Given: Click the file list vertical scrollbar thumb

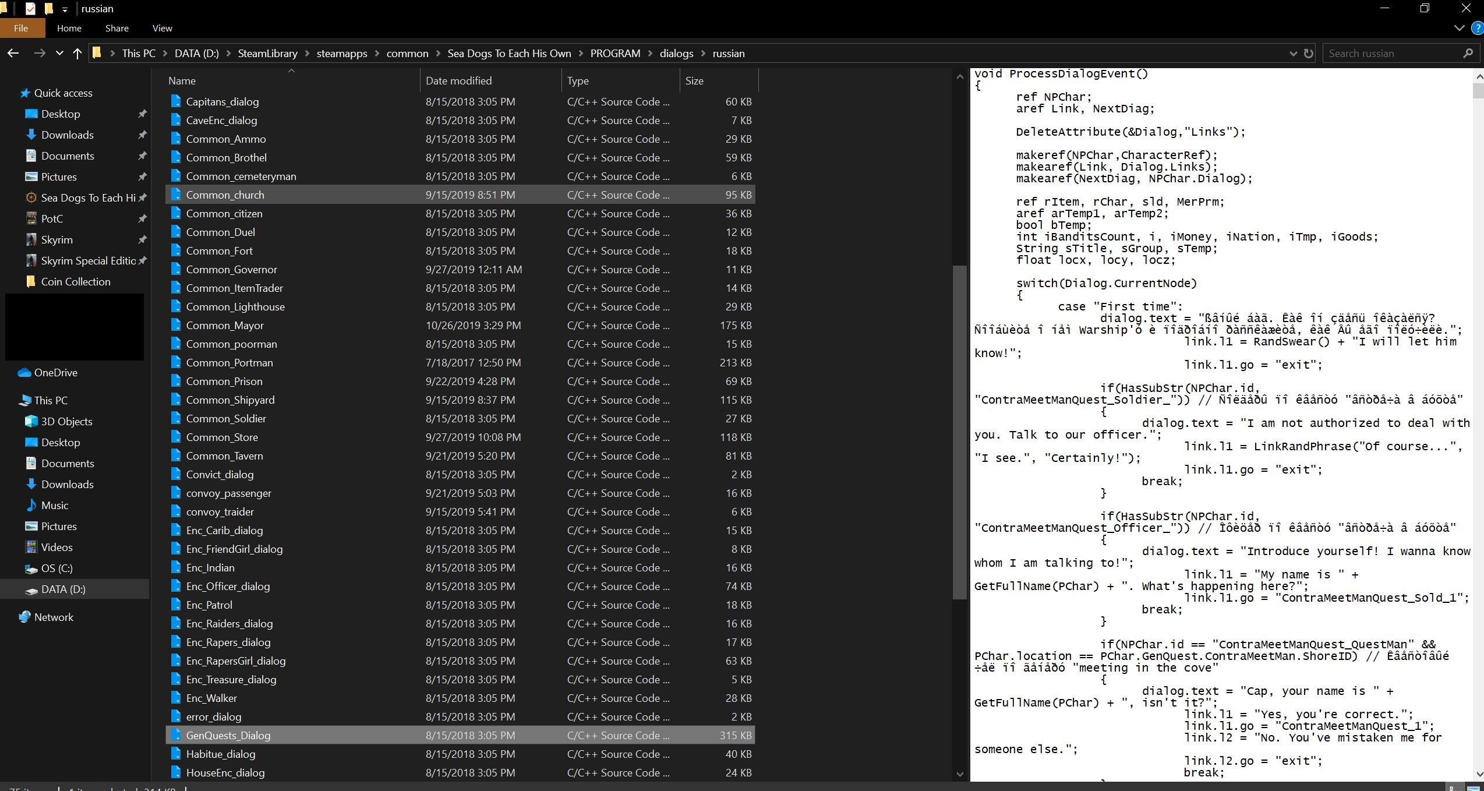Looking at the screenshot, I should pos(960,432).
